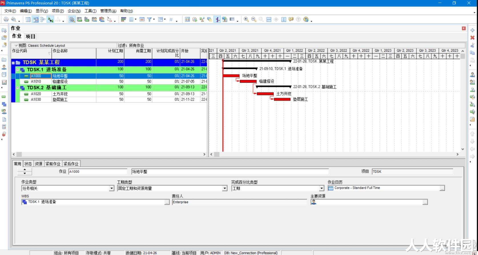478x255 pixels.
Task: Click the 作业日历 browse ellipsis button
Action: (x=442, y=188)
